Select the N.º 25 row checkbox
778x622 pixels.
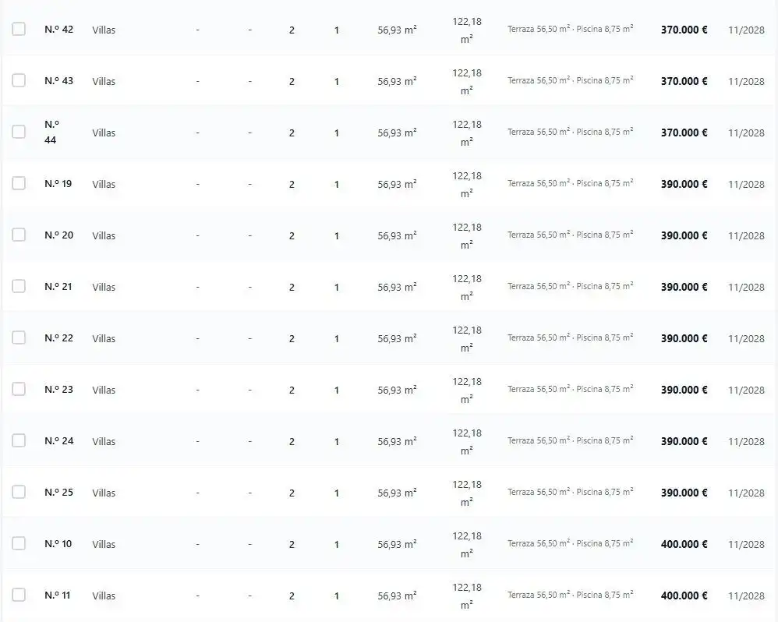pyautogui.click(x=19, y=492)
